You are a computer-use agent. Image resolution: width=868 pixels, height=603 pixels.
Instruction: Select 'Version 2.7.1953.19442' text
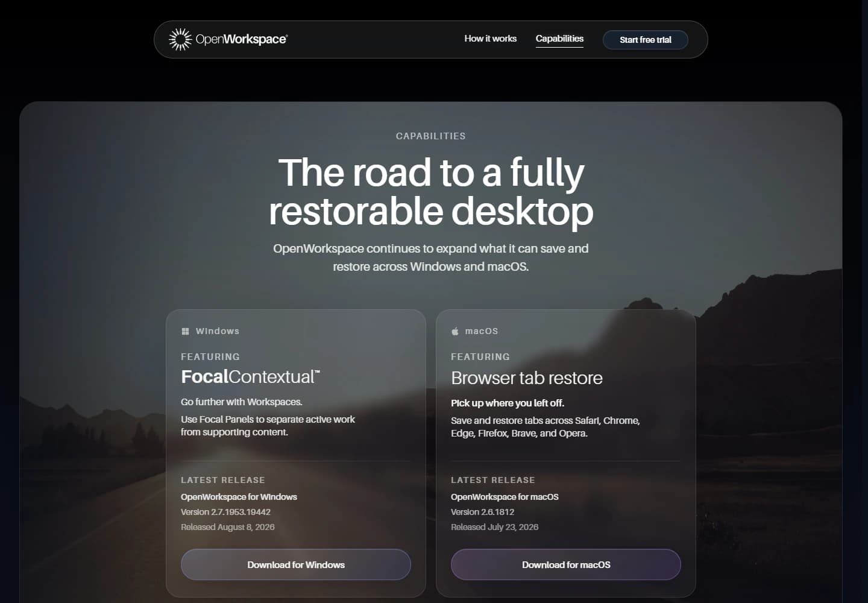point(225,512)
